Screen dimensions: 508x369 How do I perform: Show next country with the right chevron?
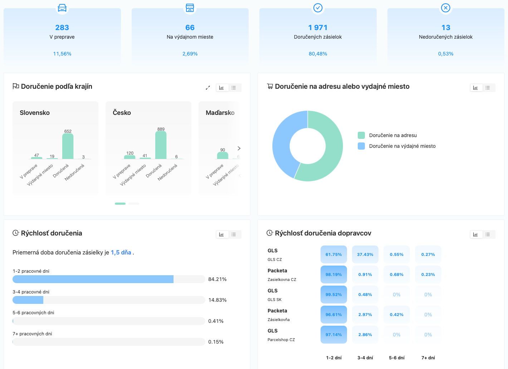coord(239,148)
